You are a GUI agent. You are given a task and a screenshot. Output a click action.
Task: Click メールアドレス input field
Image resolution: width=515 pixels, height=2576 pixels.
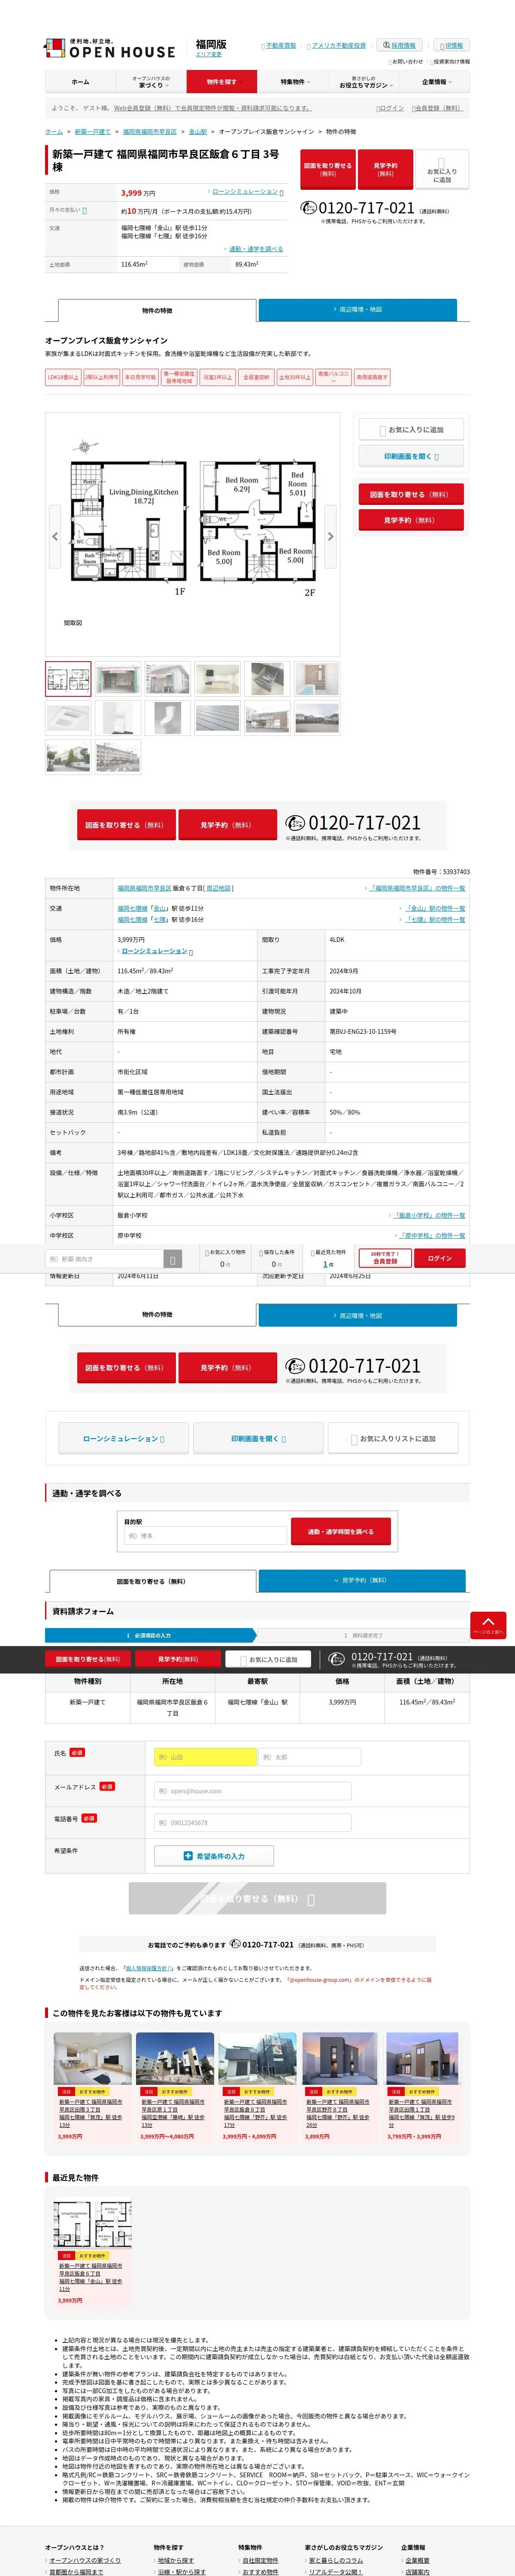253,1791
